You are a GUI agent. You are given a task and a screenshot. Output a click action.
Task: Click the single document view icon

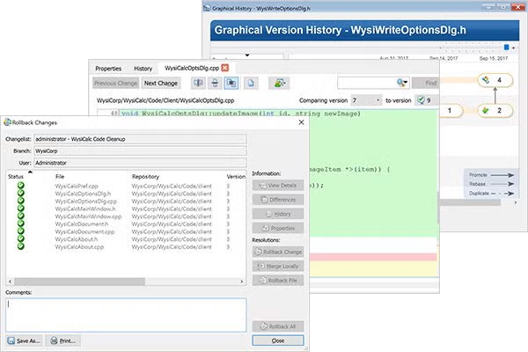(x=251, y=83)
